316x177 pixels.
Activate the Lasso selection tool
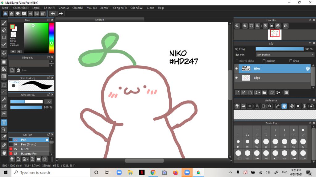tap(4, 92)
